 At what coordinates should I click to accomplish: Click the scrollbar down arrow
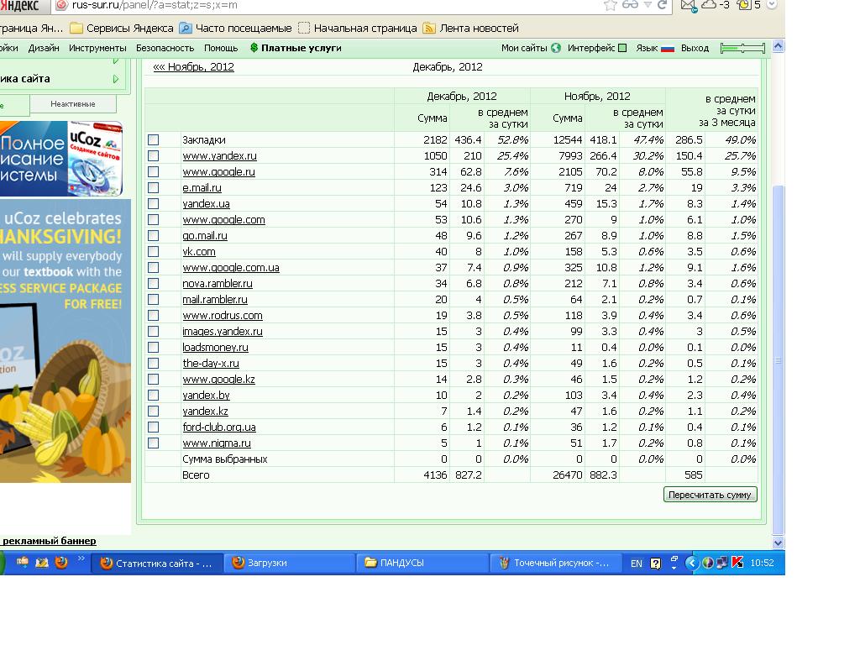[779, 543]
